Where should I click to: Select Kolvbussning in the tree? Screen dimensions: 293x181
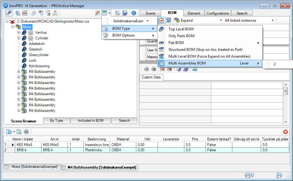coord(39,66)
